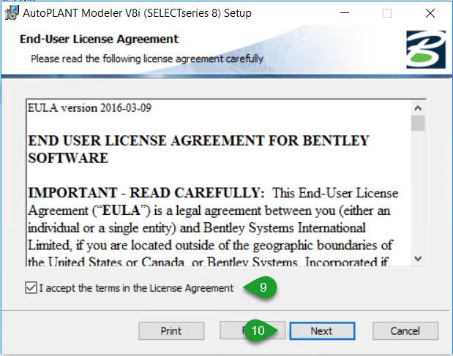Image resolution: width=453 pixels, height=356 pixels.
Task: Click the installer icon in title bar
Action: coord(12,13)
